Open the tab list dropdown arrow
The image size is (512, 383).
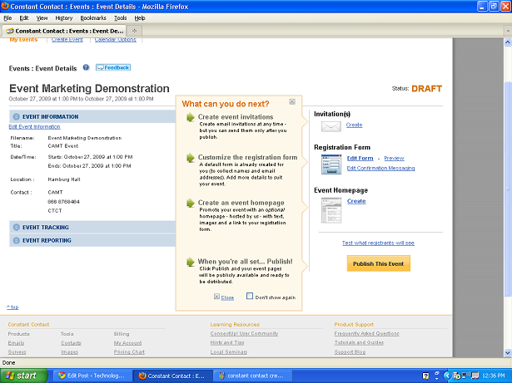click(508, 31)
